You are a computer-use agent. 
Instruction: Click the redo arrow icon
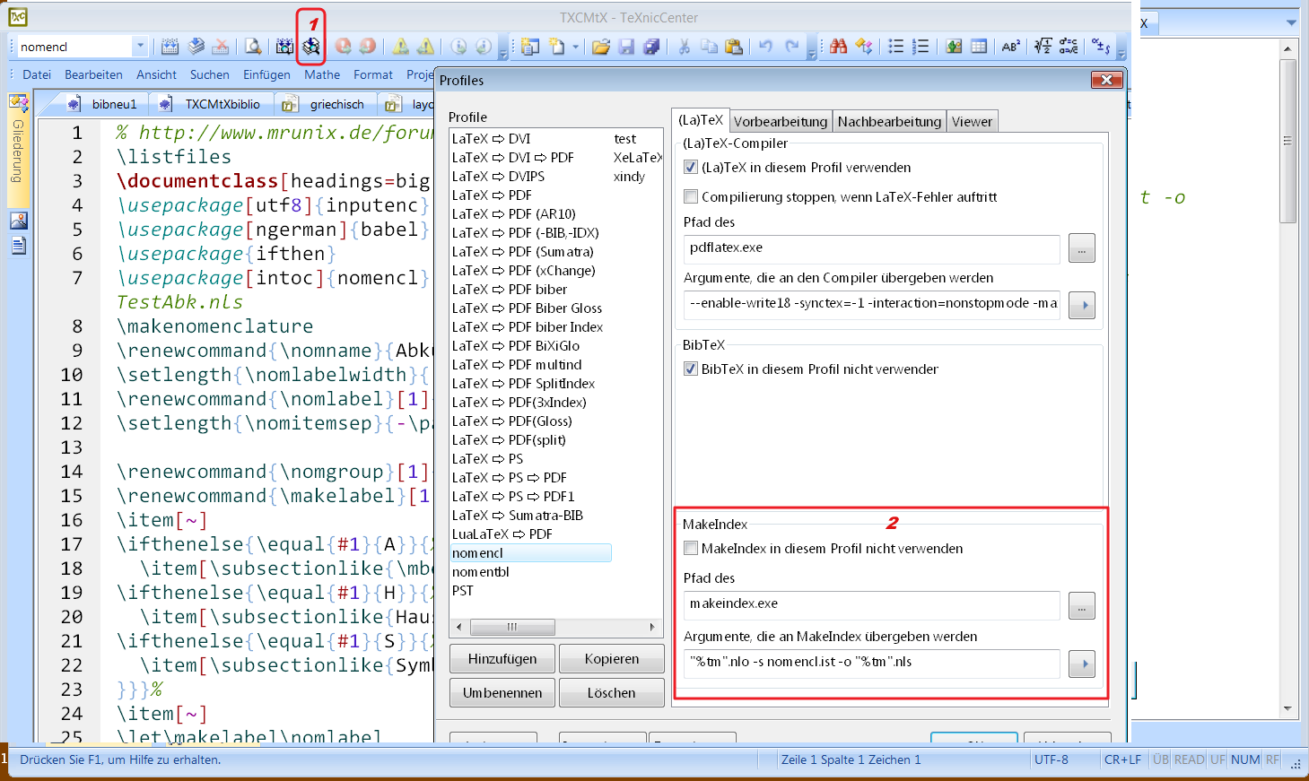point(791,47)
